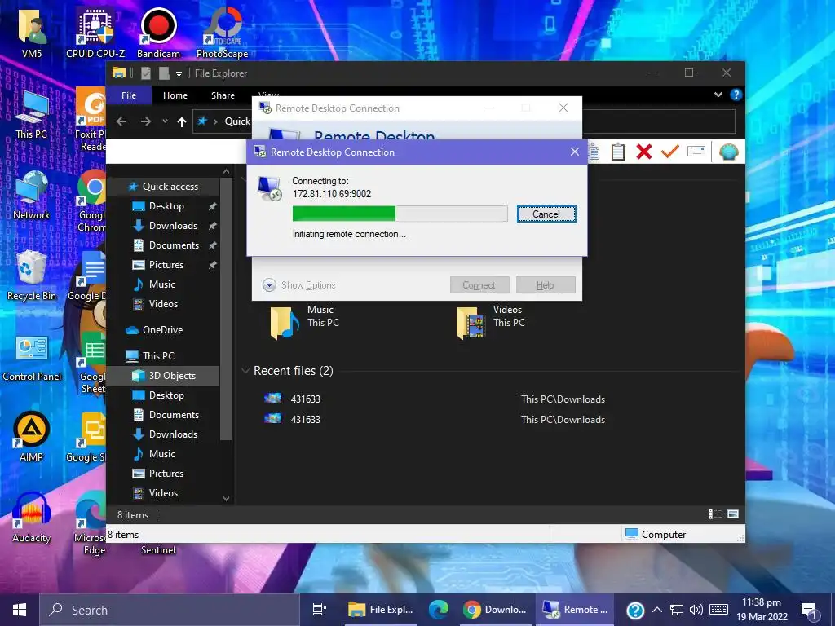The image size is (835, 626).
Task: Open OneDrive in the navigation pane
Action: (x=163, y=330)
